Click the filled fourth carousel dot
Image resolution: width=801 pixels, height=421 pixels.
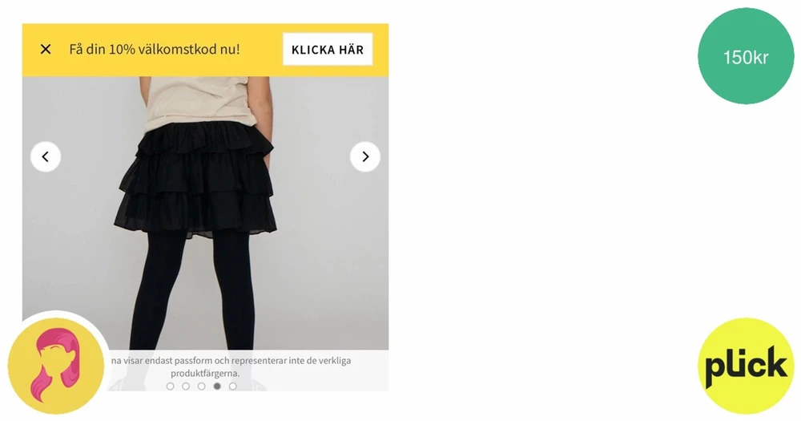point(217,387)
